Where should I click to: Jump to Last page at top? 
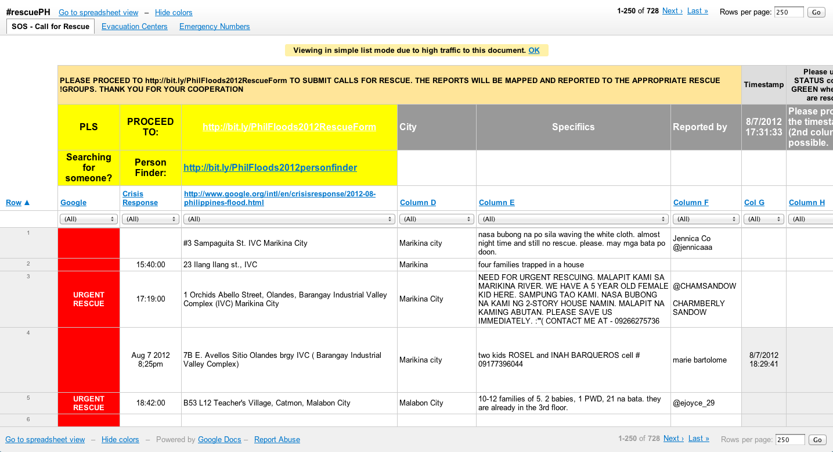click(x=697, y=11)
